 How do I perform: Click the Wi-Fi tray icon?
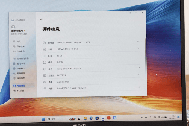tap(159, 117)
